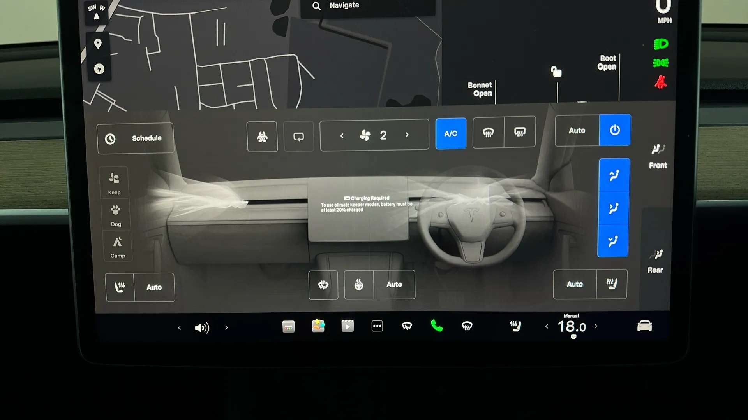This screenshot has height=420, width=748.
Task: Select the Rear climate tab
Action: pyautogui.click(x=656, y=261)
